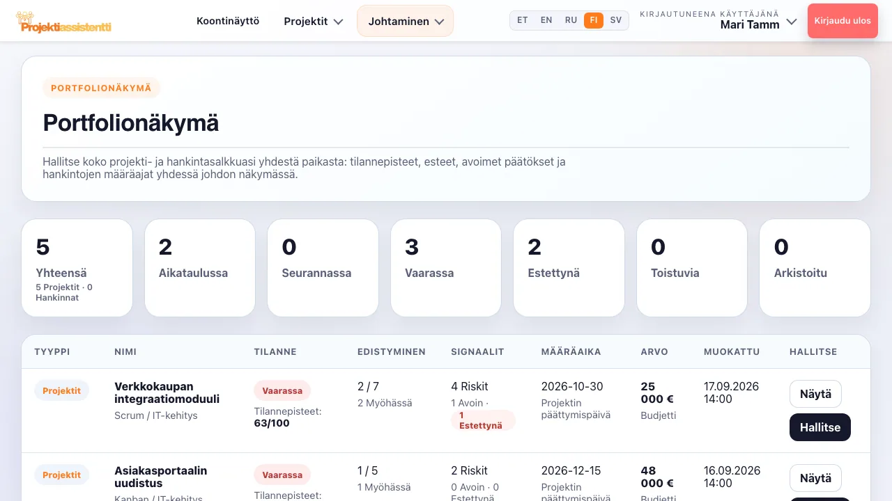Click the MUOKATTU column header
Screen dimensions: 892x501
click(x=732, y=351)
